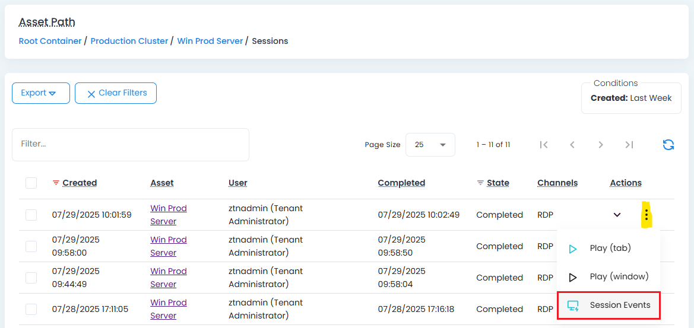Viewport: 694px width, 328px height.
Task: Click the highlighted three-dot actions icon
Action: (x=646, y=215)
